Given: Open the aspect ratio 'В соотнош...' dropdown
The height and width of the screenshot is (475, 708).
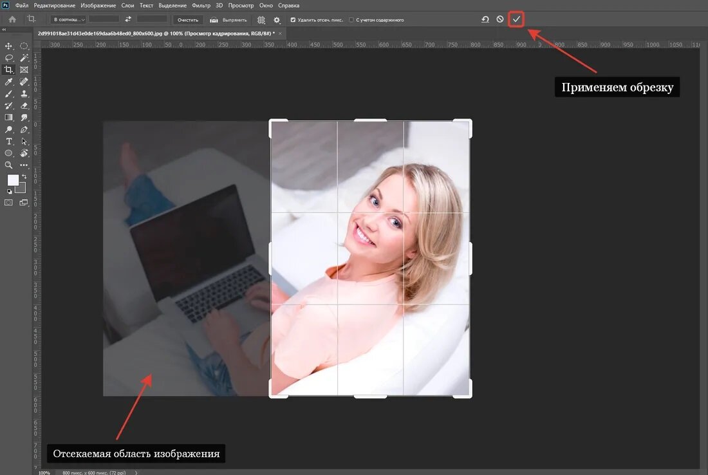Looking at the screenshot, I should 68,19.
